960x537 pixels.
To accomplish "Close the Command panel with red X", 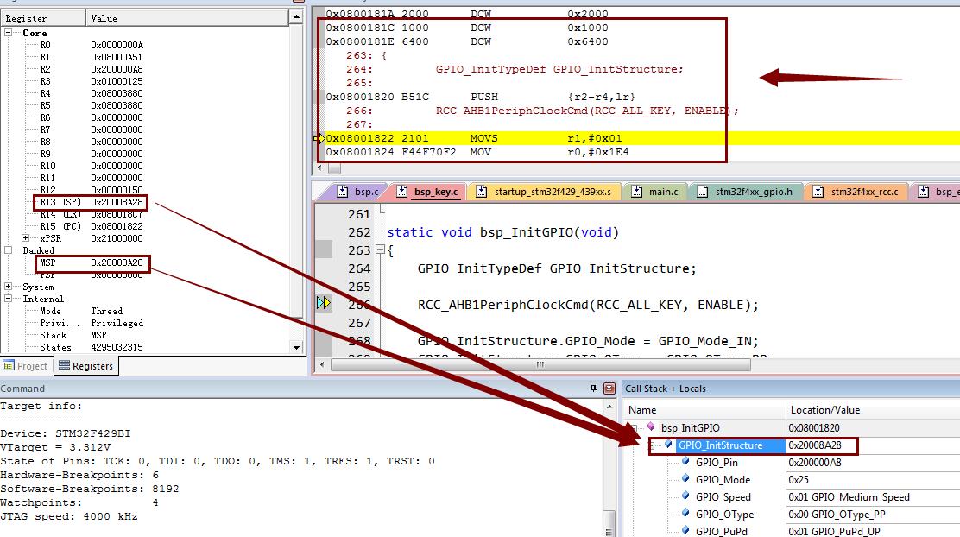I will [x=609, y=389].
